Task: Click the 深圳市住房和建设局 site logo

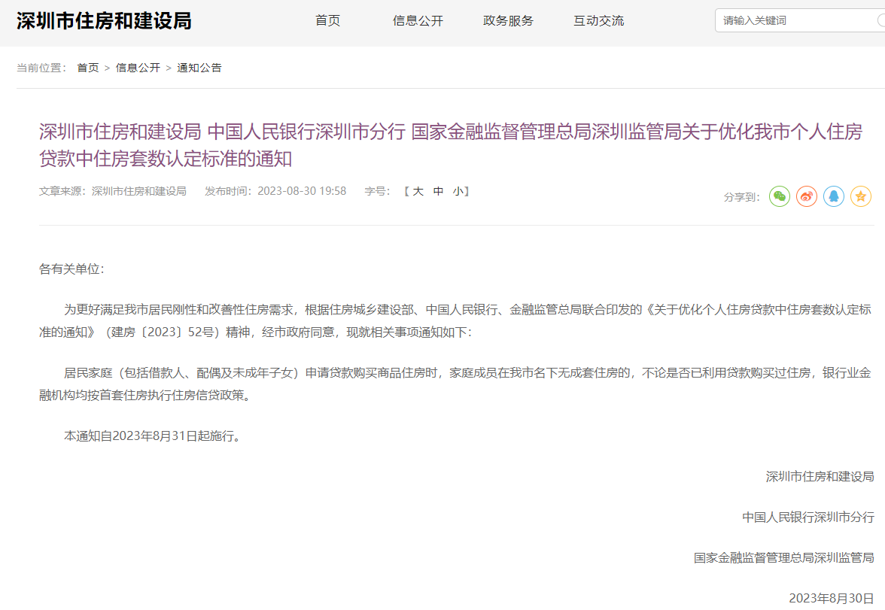Action: (104, 20)
